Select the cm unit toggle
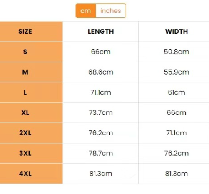The image size is (209, 194). 86,11
